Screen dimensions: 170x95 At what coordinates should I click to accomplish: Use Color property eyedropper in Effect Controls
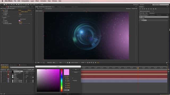click(x=22, y=21)
